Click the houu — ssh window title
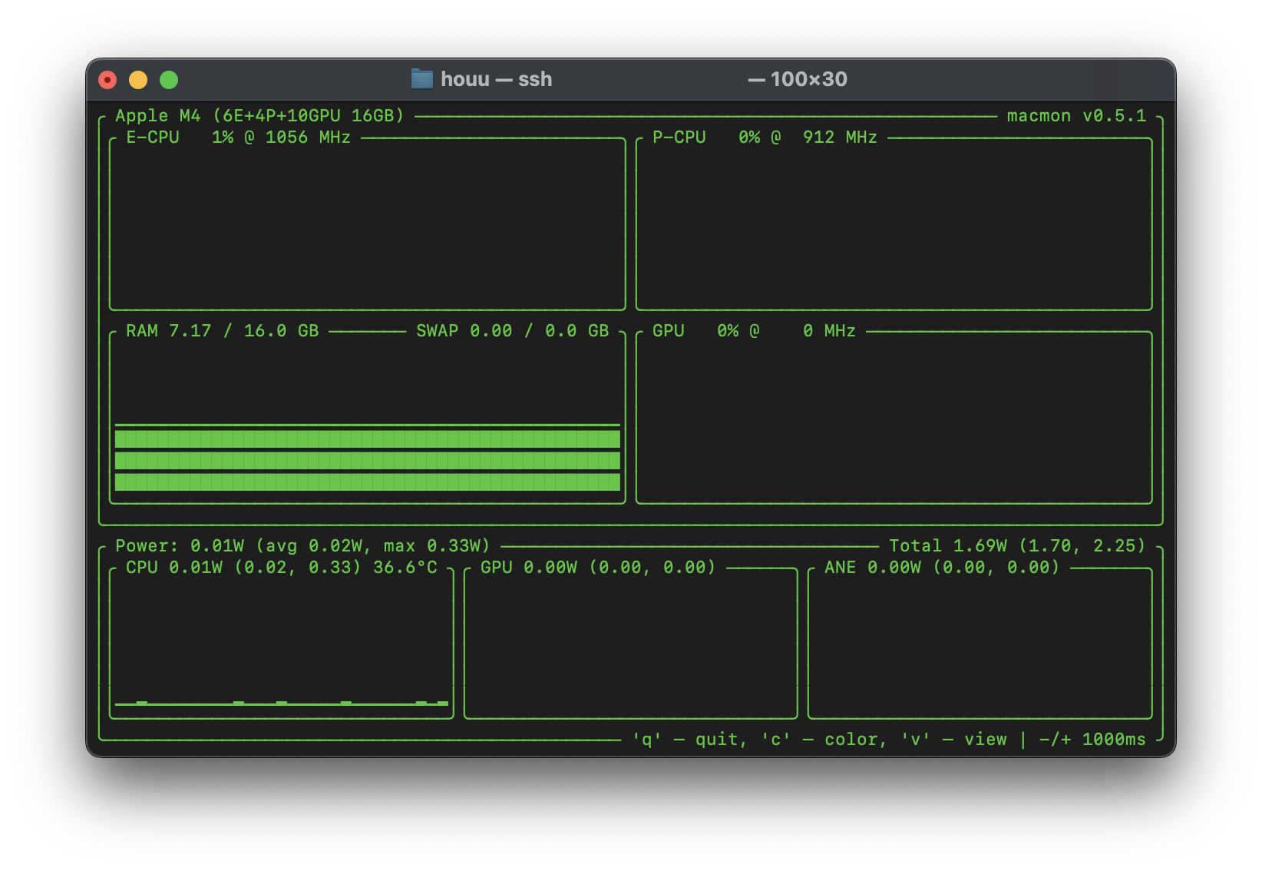 [x=495, y=78]
